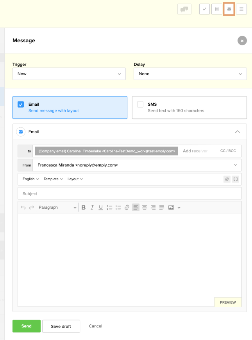252x340 pixels.
Task: Insert a link with the link icon
Action: 127,208
